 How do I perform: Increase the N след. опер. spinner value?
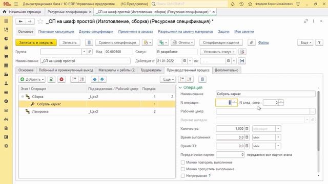[281, 101]
